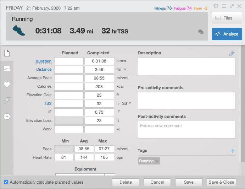The width and height of the screenshot is (245, 189).
Task: Click the planned Distance field
Action: pos(69,70)
